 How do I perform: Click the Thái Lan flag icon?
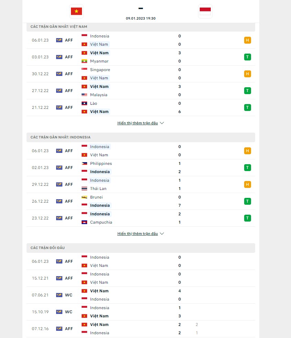tap(84, 189)
